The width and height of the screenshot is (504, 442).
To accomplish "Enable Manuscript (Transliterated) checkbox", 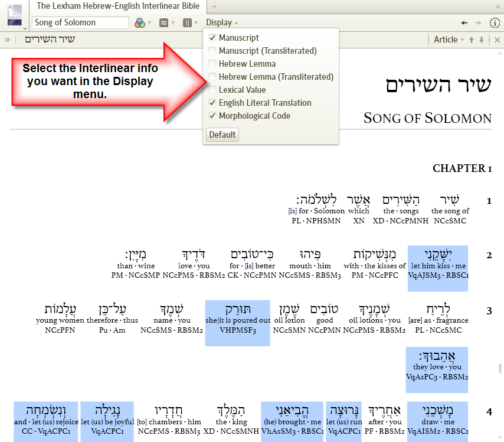I will 212,51.
